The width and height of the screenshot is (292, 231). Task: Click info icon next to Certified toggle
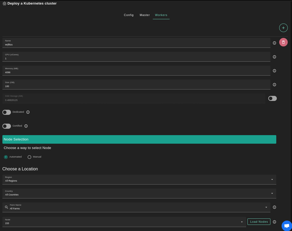coord(26,126)
